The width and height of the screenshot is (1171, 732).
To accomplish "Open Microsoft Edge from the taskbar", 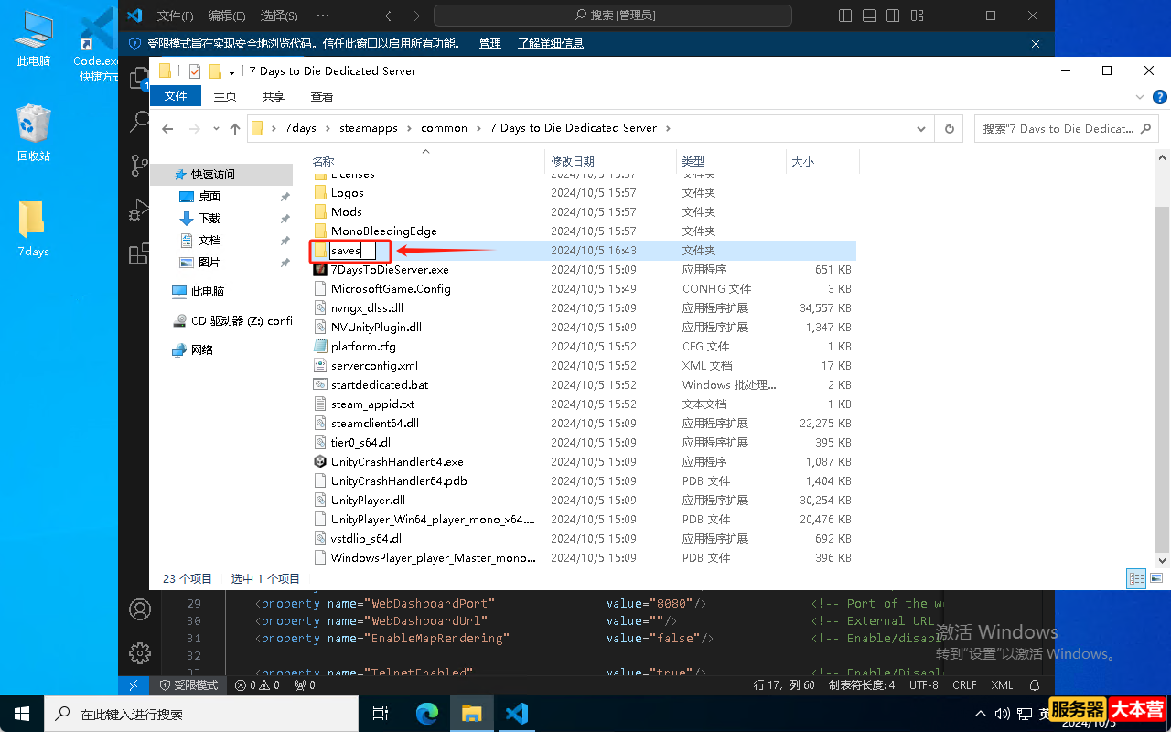I will coord(427,713).
